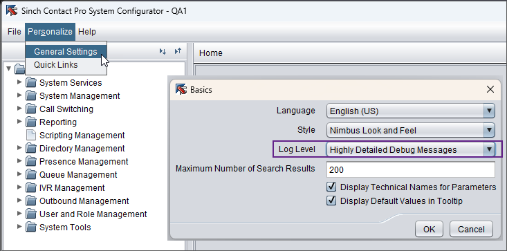Expand the User and Role Management node
This screenshot has width=507, height=251.
[19, 214]
